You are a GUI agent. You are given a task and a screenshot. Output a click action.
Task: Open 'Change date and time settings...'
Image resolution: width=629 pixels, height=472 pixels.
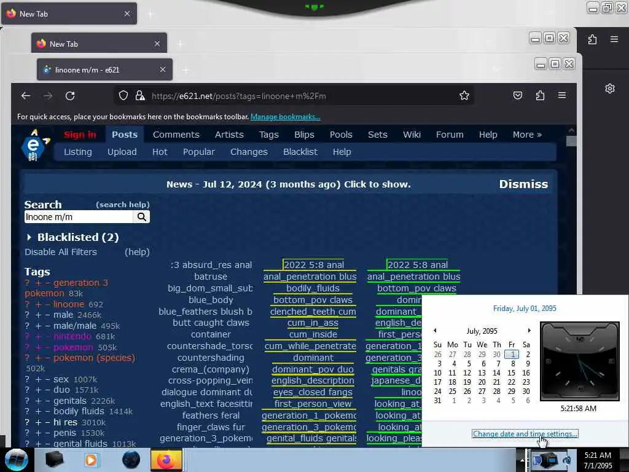525,434
